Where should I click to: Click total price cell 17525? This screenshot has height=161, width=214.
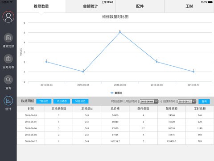[x=115, y=135]
